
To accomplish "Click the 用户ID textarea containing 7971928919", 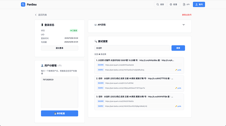I will pos(60,92).
